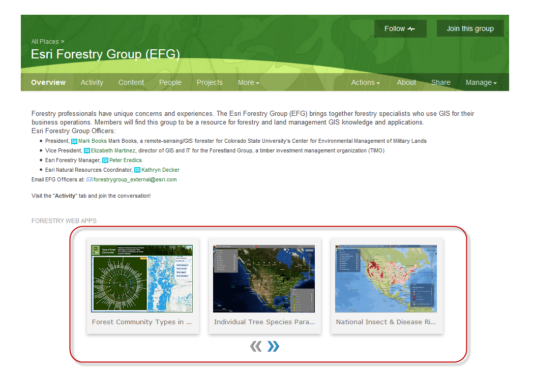Image resolution: width=534 pixels, height=374 pixels.
Task: Select the Overview tab
Action: 48,82
